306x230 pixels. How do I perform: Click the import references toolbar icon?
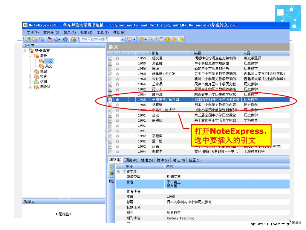[50, 39]
